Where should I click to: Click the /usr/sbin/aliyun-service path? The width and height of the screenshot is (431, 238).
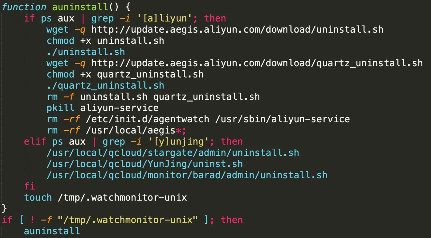point(283,119)
